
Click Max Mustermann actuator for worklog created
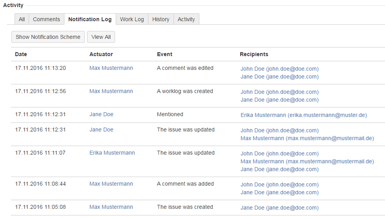tap(111, 91)
